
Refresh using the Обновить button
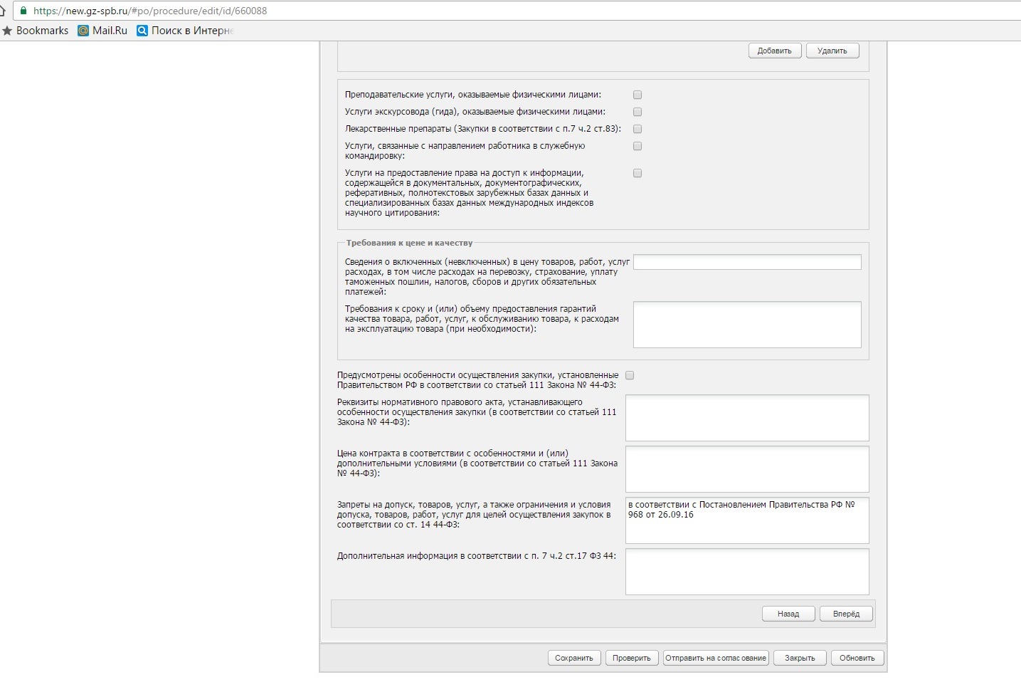(857, 658)
